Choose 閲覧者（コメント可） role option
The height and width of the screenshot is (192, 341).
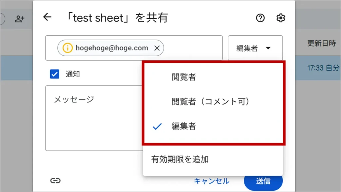pyautogui.click(x=210, y=101)
